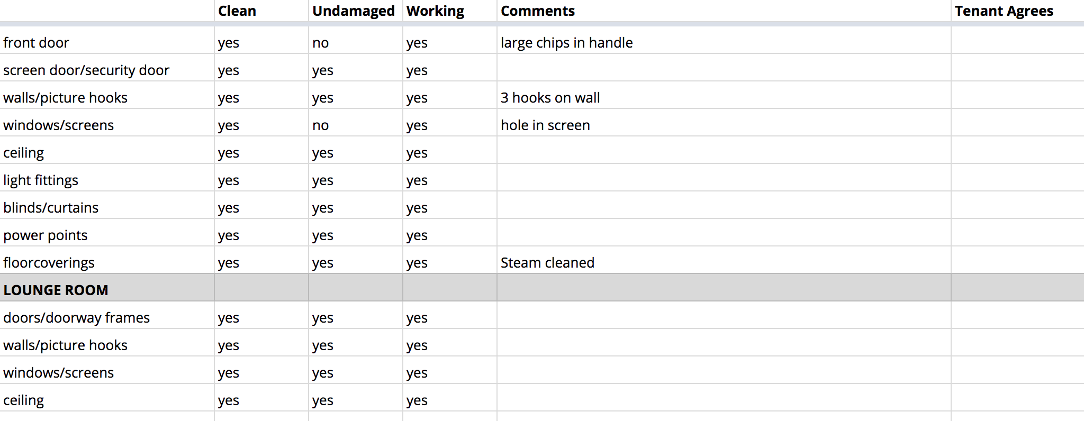Select the "hole in screen" comment cell
This screenshot has height=421, width=1084.
coord(545,125)
